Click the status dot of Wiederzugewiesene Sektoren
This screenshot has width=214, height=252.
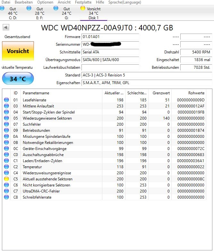pyautogui.click(x=6, y=118)
